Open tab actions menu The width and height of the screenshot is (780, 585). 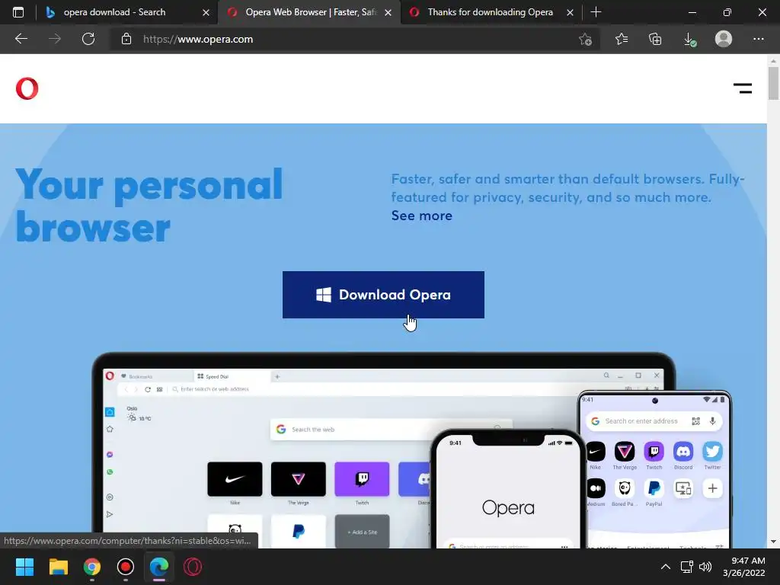point(18,12)
